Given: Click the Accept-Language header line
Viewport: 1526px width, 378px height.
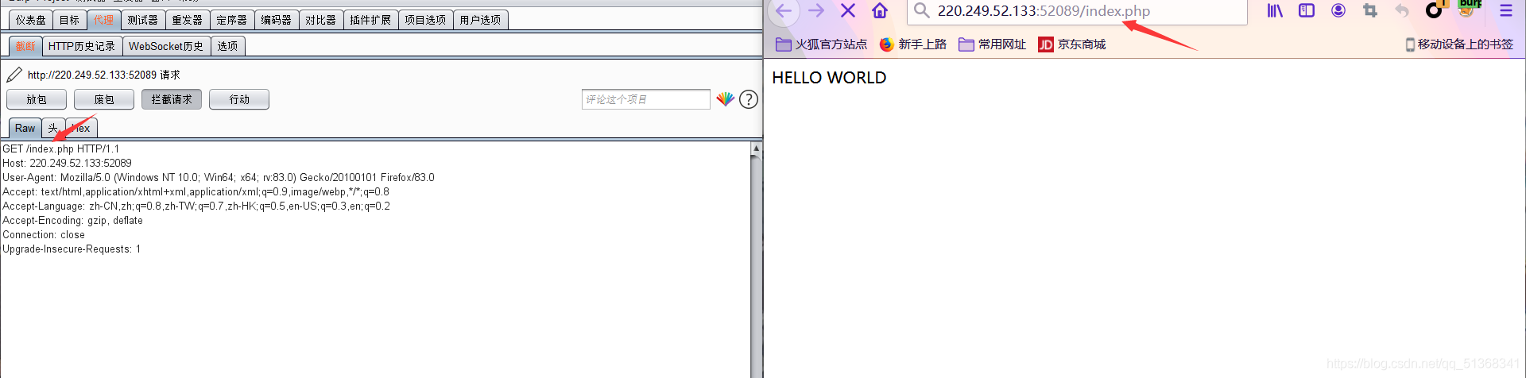Looking at the screenshot, I should tap(196, 206).
